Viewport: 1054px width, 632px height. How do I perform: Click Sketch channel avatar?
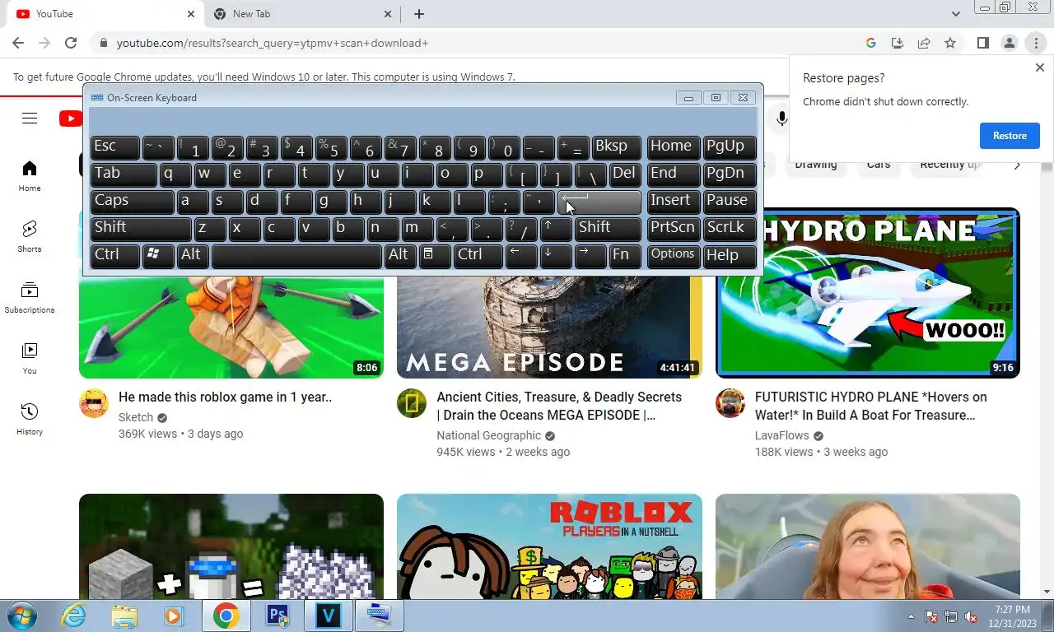pyautogui.click(x=94, y=404)
